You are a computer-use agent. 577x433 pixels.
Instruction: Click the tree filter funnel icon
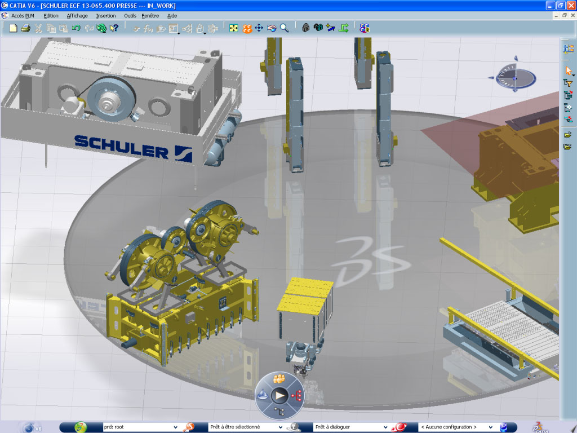[568, 83]
